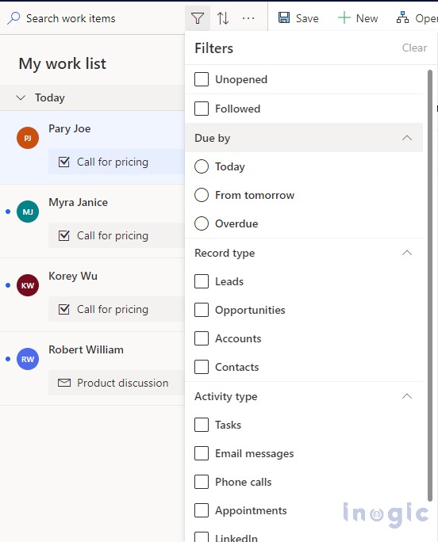The width and height of the screenshot is (438, 542).
Task: Click Call for pricing under Korey Wu
Action: pos(117,309)
